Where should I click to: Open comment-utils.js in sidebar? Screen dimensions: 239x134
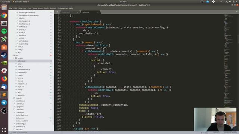pos(24,70)
